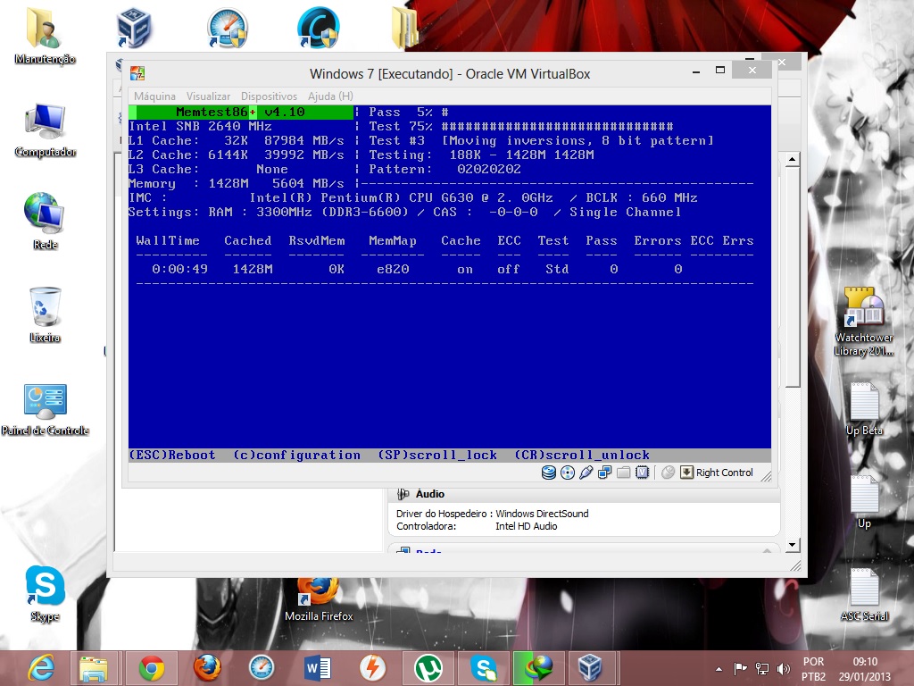Click the mouse integration status icon
The height and width of the screenshot is (686, 914).
(x=668, y=473)
